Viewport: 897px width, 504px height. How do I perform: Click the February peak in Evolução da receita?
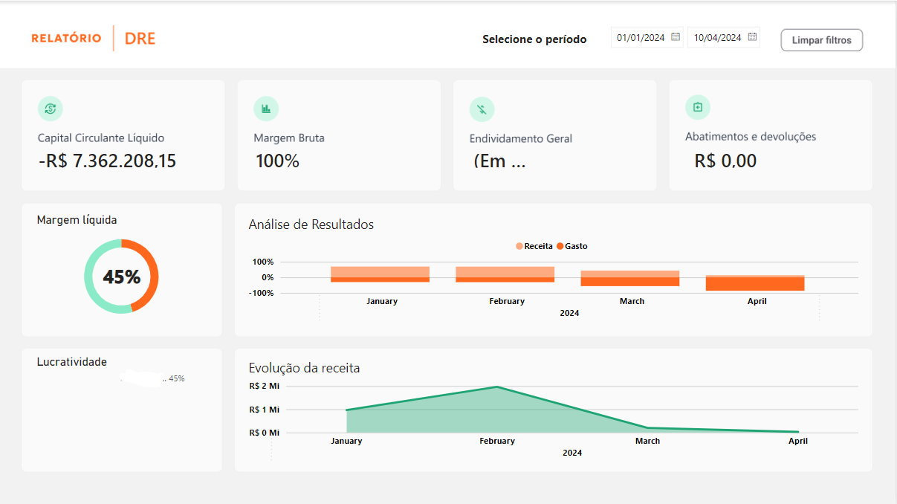[x=496, y=387]
